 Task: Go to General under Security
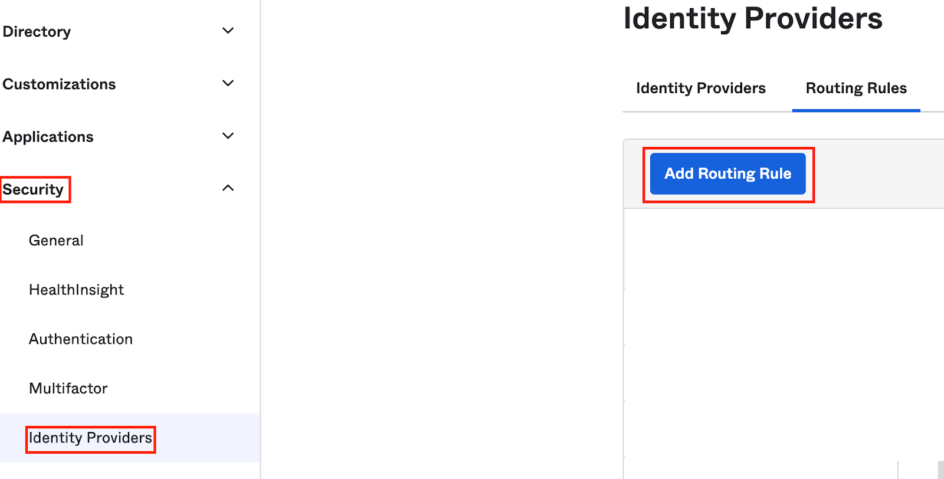pos(56,241)
